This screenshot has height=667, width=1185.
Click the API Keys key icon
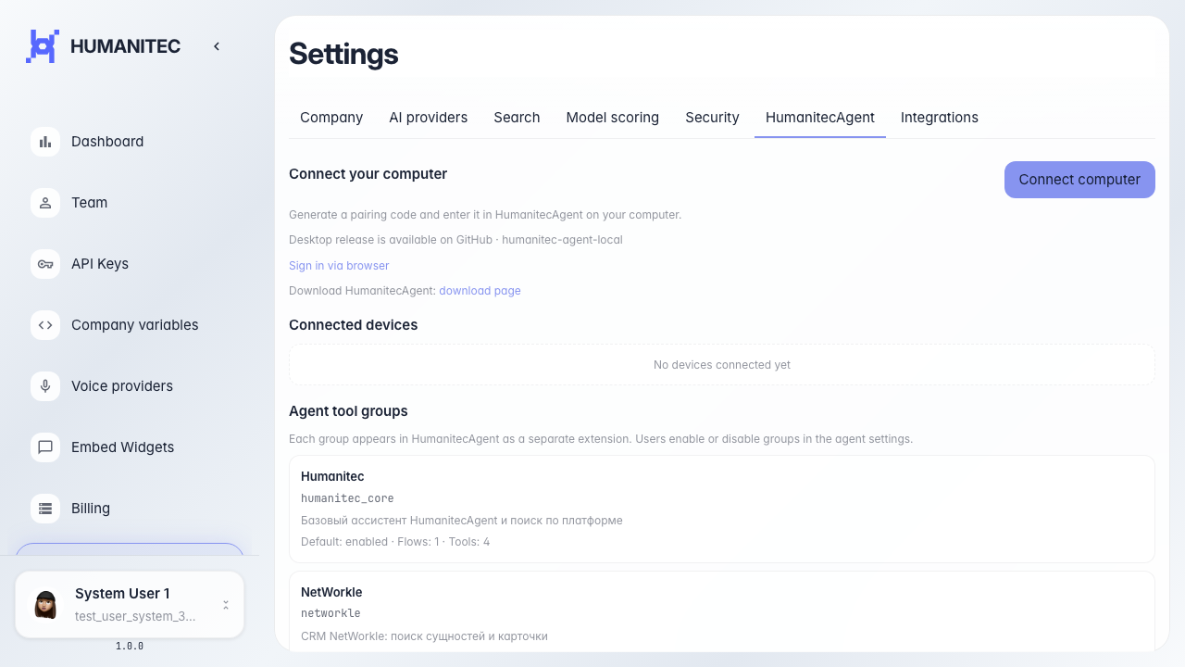[x=45, y=264]
